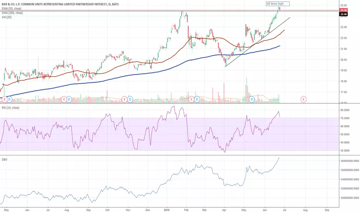Screen dimensions: 360x212
Task: Click the 50.0000 RSI axis value
Action: click(345, 134)
